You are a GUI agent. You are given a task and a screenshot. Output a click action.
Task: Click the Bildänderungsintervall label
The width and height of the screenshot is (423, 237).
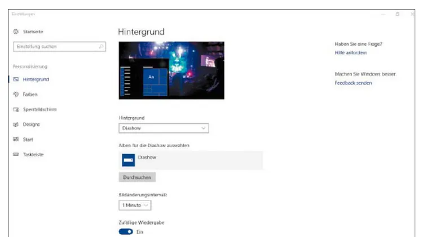click(143, 194)
